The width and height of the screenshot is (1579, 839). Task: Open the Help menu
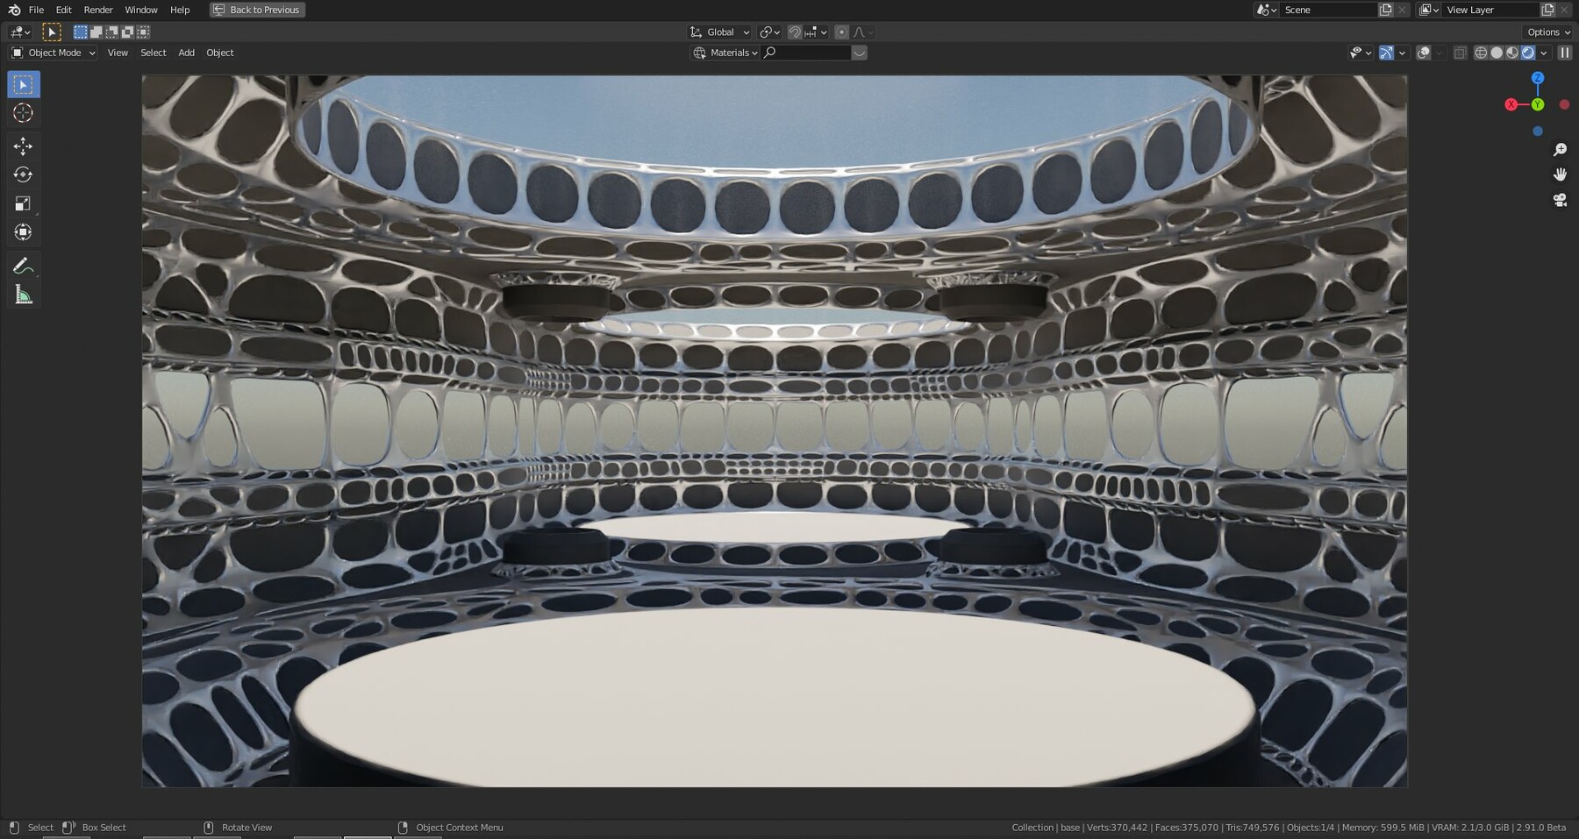click(x=180, y=10)
